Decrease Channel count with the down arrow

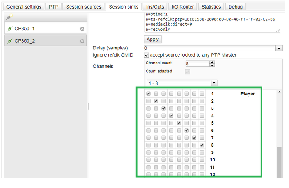[x=212, y=65]
